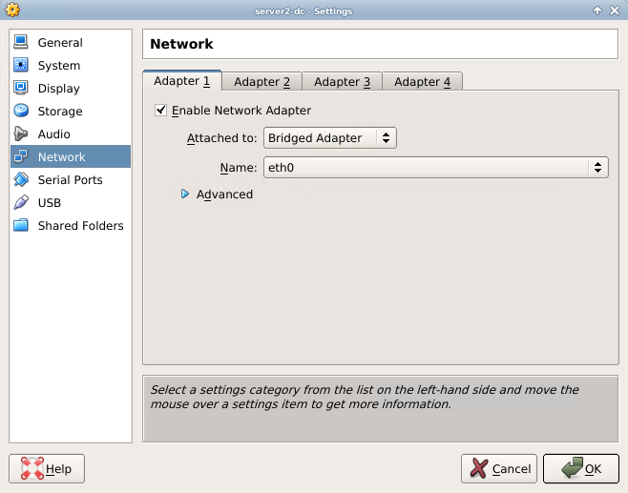Click the Cancel button

[499, 468]
